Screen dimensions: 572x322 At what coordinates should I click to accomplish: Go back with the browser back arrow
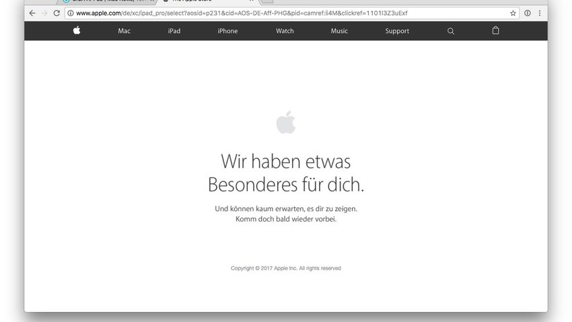[x=32, y=13]
